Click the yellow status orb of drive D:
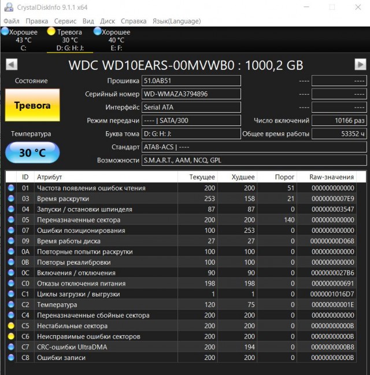The height and width of the screenshot is (375, 370). [51, 31]
